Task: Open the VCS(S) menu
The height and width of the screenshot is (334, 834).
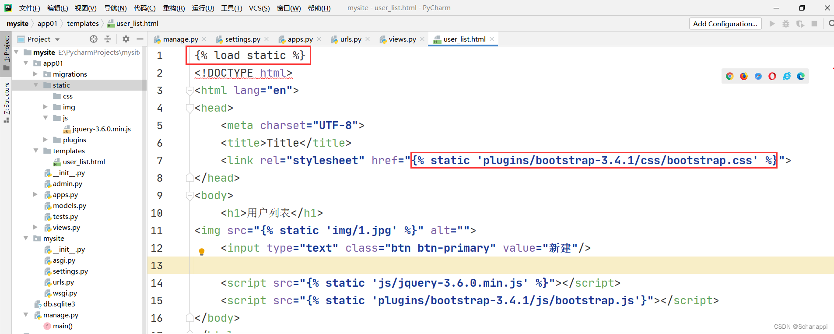Action: pyautogui.click(x=259, y=8)
